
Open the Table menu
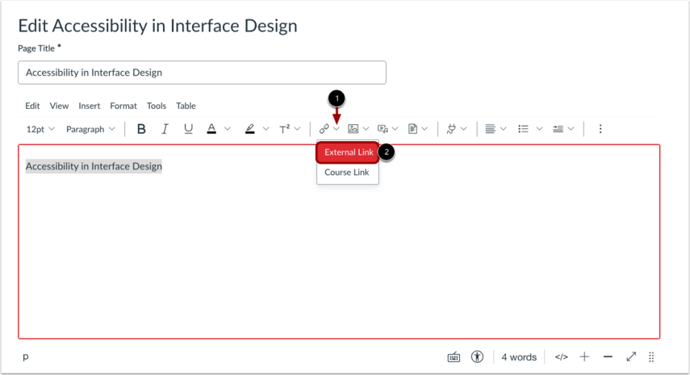pos(186,106)
